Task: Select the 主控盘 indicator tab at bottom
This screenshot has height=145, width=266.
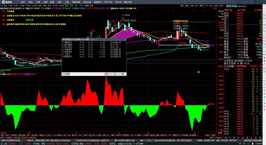Action: [99, 135]
